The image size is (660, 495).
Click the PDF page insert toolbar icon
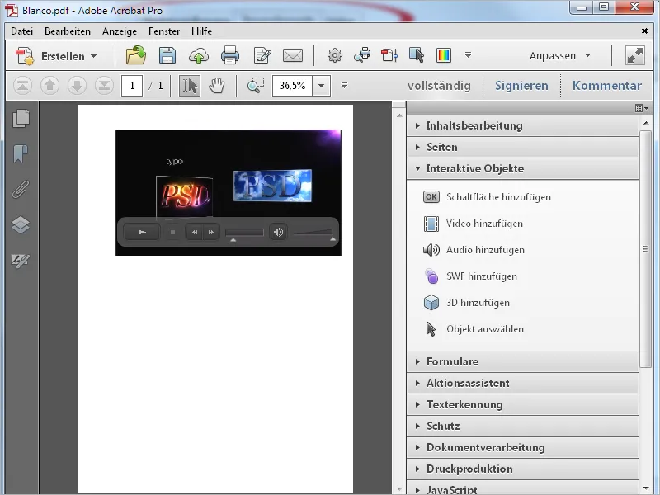pos(389,55)
